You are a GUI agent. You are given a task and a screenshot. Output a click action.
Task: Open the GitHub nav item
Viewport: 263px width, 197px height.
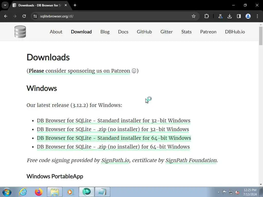(x=144, y=32)
